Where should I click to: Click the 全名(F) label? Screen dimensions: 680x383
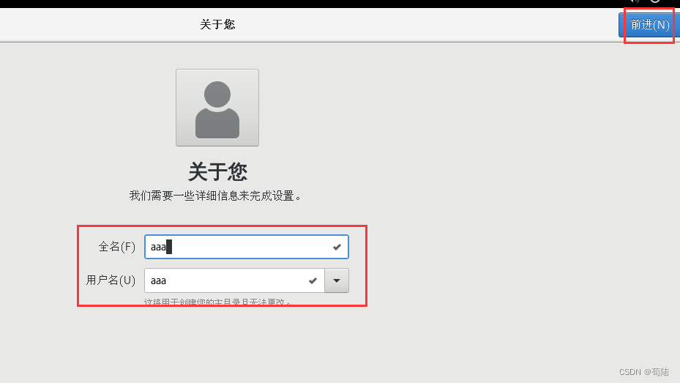coord(117,247)
